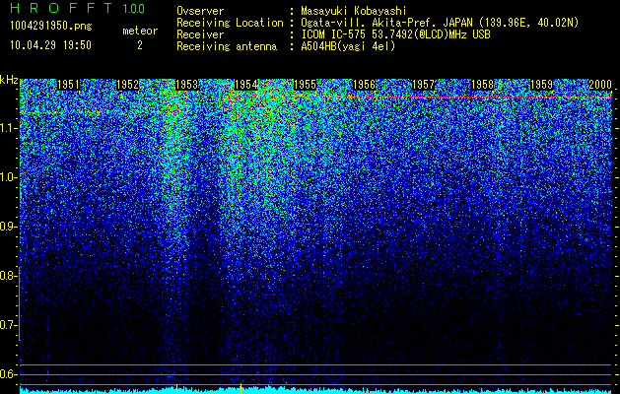Click the 1957 time marker
The image size is (620, 394).
coord(423,85)
